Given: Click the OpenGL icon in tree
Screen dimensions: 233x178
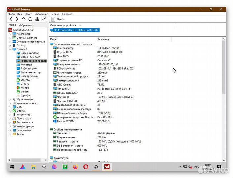Looking at the screenshot, I should click(x=18, y=80).
